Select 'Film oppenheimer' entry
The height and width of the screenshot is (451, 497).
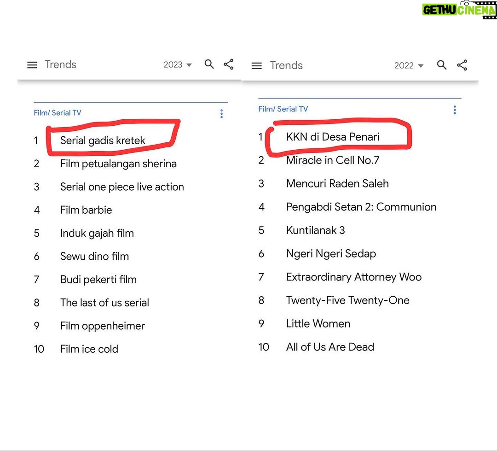(103, 326)
